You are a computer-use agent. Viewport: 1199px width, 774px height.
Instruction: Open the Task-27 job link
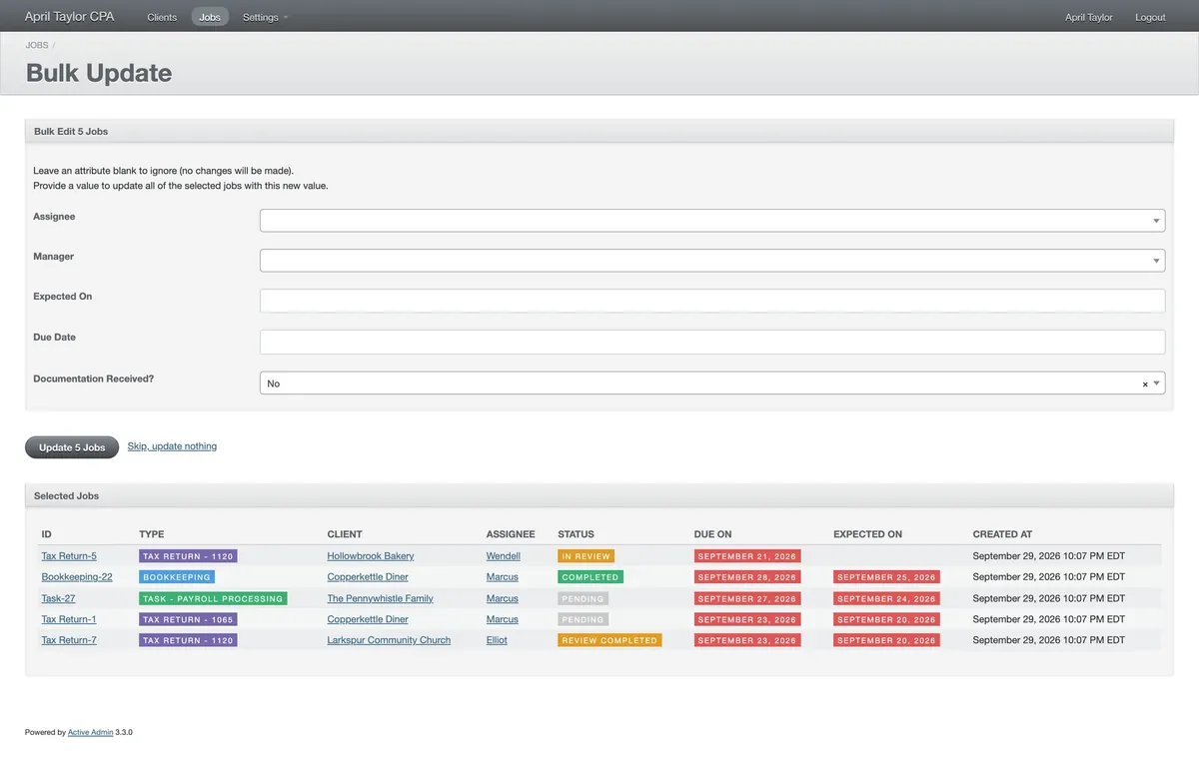point(58,599)
